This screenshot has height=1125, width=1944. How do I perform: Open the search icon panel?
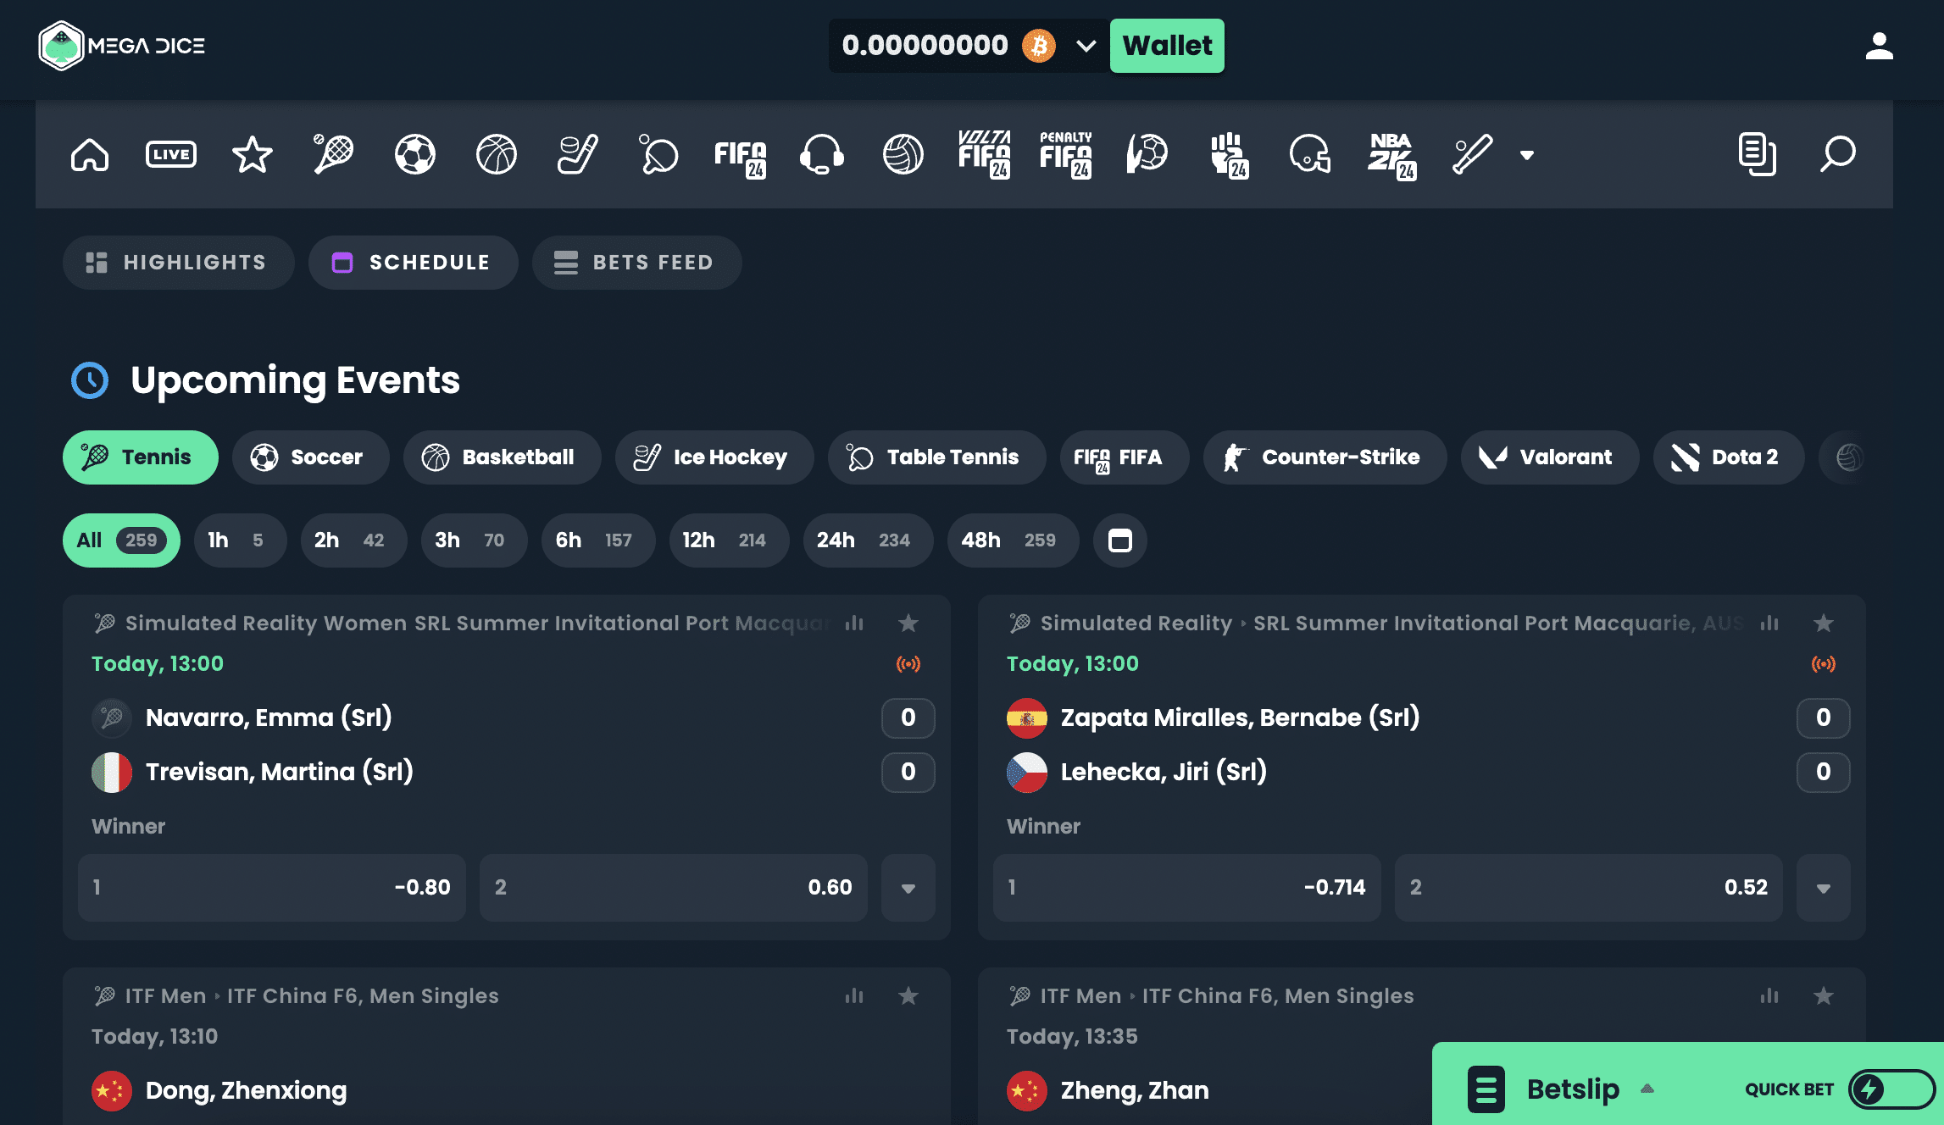pos(1837,154)
